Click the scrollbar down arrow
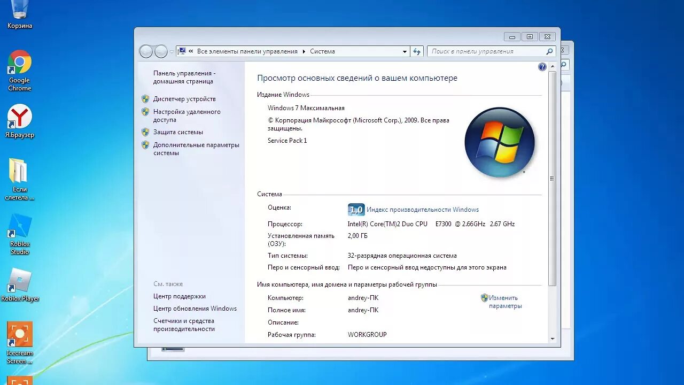684x385 pixels. pyautogui.click(x=552, y=338)
